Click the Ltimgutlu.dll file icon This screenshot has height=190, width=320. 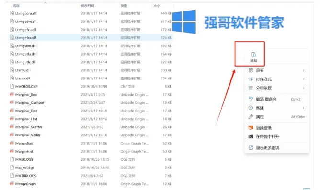(x=12, y=54)
